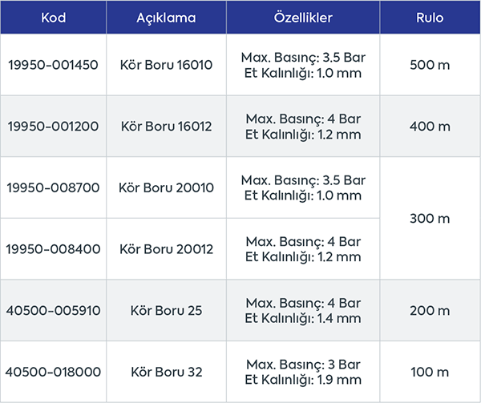Click the Kör Boru 16012 cell
The width and height of the screenshot is (481, 403).
pyautogui.click(x=166, y=127)
